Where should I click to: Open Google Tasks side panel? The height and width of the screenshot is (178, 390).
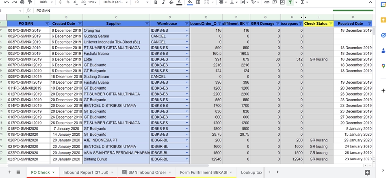[383, 35]
